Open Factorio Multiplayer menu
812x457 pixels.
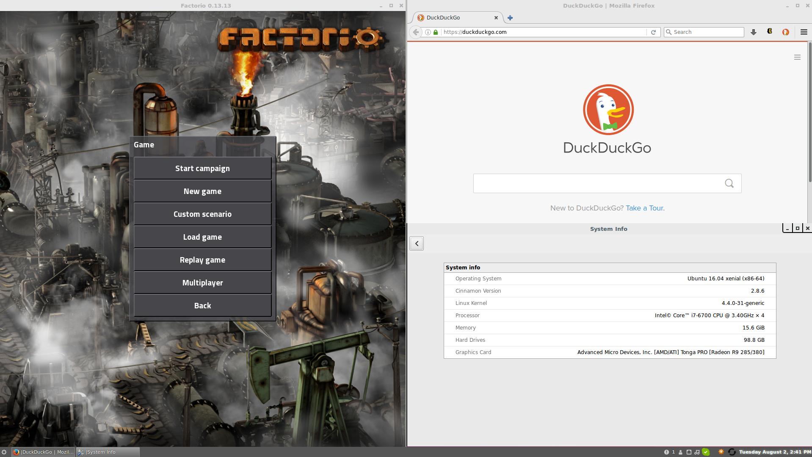[202, 283]
